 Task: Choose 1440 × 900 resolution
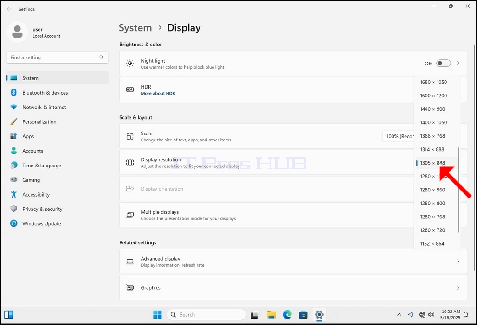437,109
